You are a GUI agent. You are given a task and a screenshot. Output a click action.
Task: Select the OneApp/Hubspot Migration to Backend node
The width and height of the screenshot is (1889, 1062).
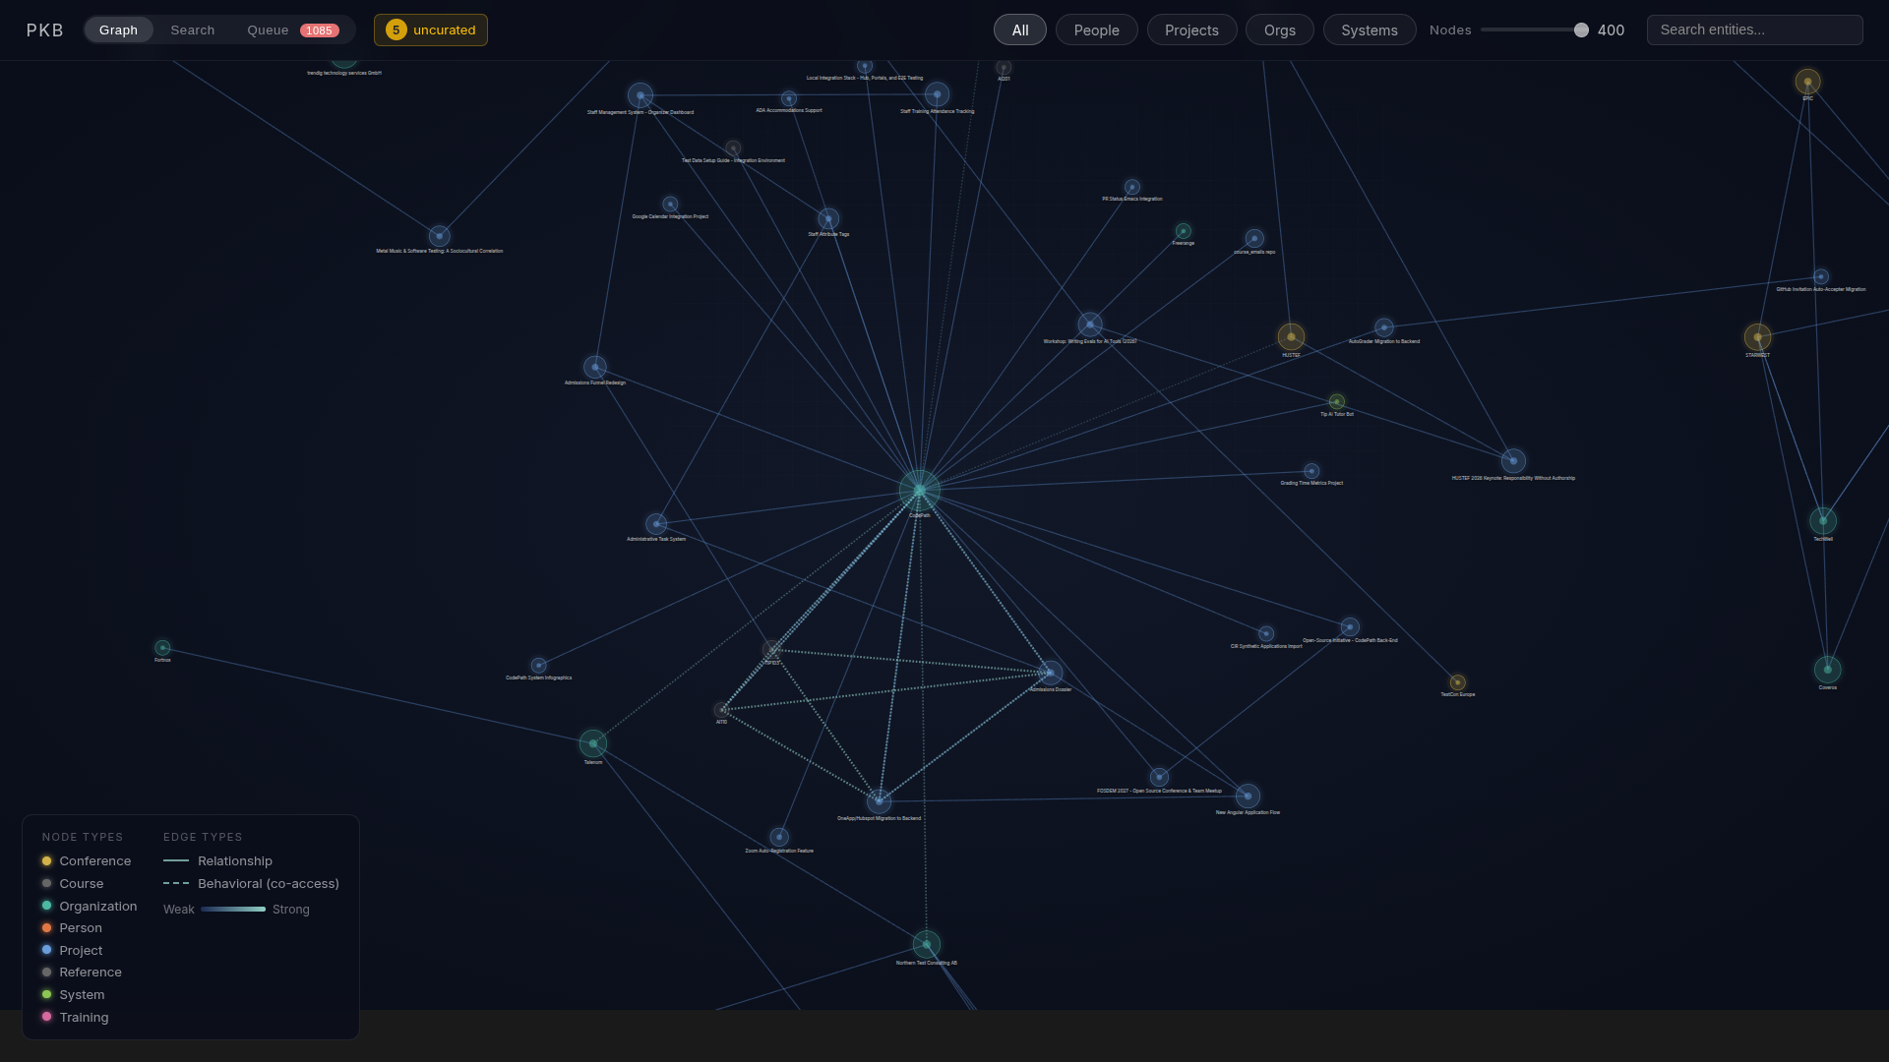(880, 800)
